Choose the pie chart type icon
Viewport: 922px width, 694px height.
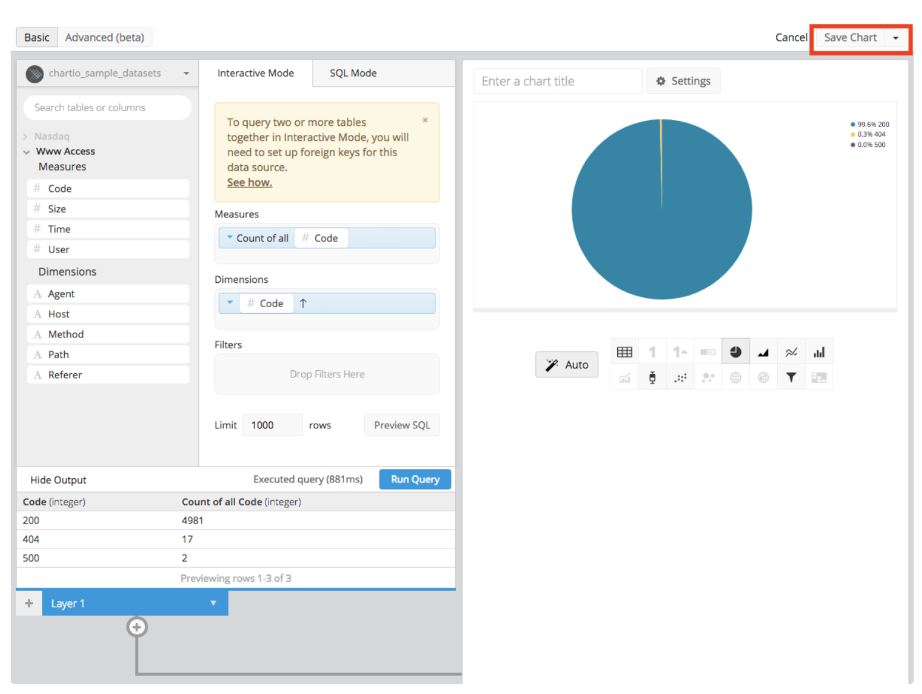[x=735, y=352]
